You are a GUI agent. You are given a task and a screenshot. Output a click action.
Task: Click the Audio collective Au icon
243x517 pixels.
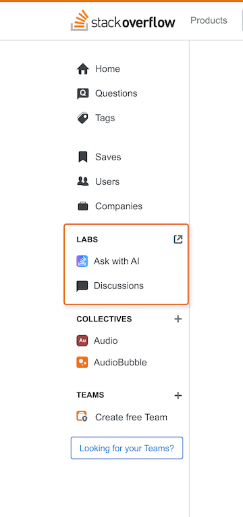pyautogui.click(x=82, y=340)
